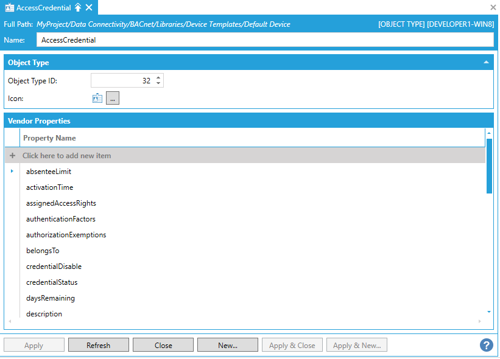
Task: Click inside the Name text field
Action: coord(265,40)
